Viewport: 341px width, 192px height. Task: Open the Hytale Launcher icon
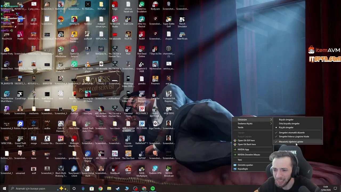point(128,141)
